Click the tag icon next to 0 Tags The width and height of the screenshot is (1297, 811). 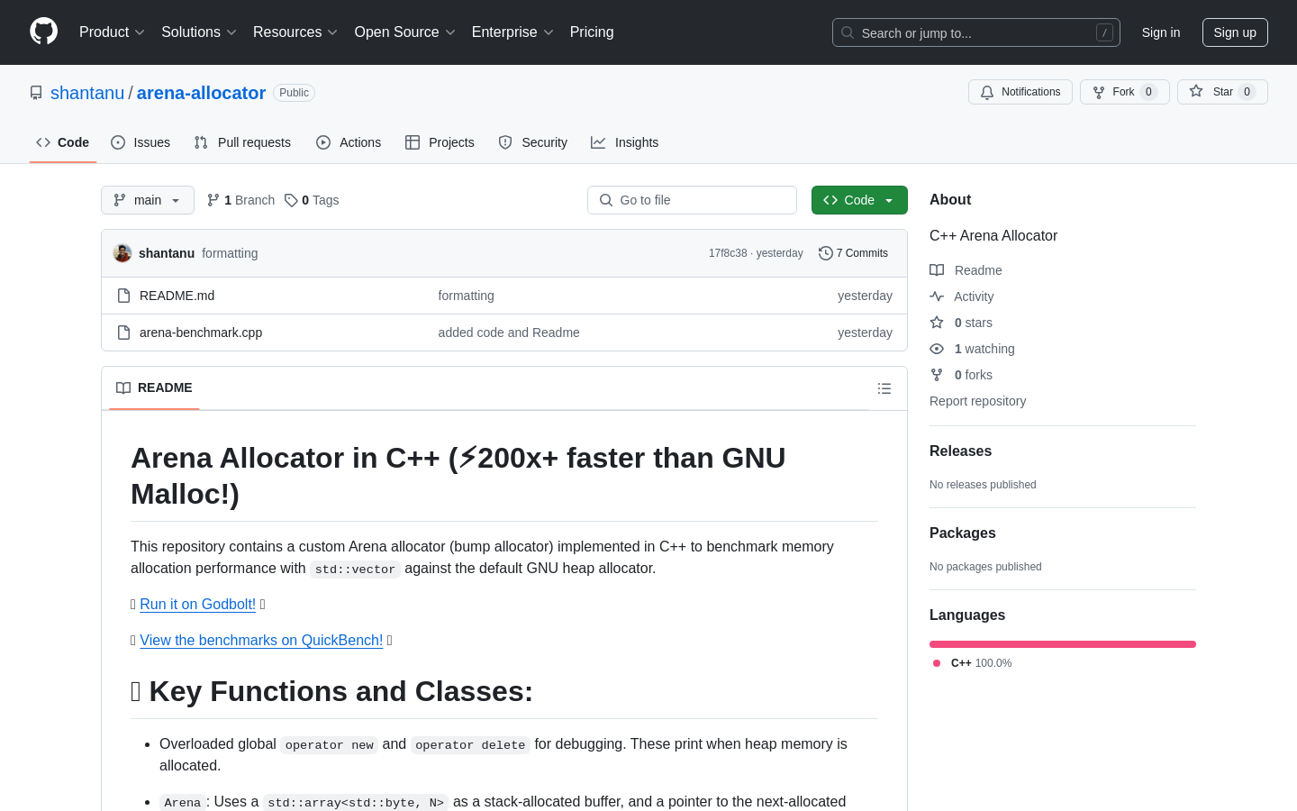click(291, 200)
